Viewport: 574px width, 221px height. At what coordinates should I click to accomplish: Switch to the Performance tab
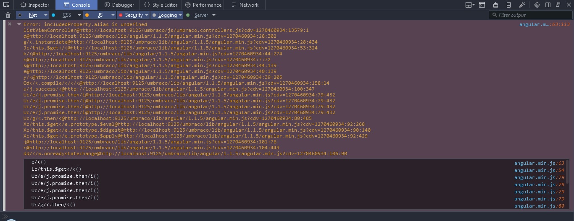(203, 5)
